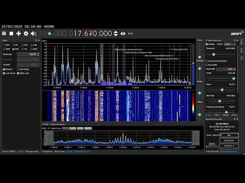
Task: Pin the Radio panel
Action: pos(36,40)
